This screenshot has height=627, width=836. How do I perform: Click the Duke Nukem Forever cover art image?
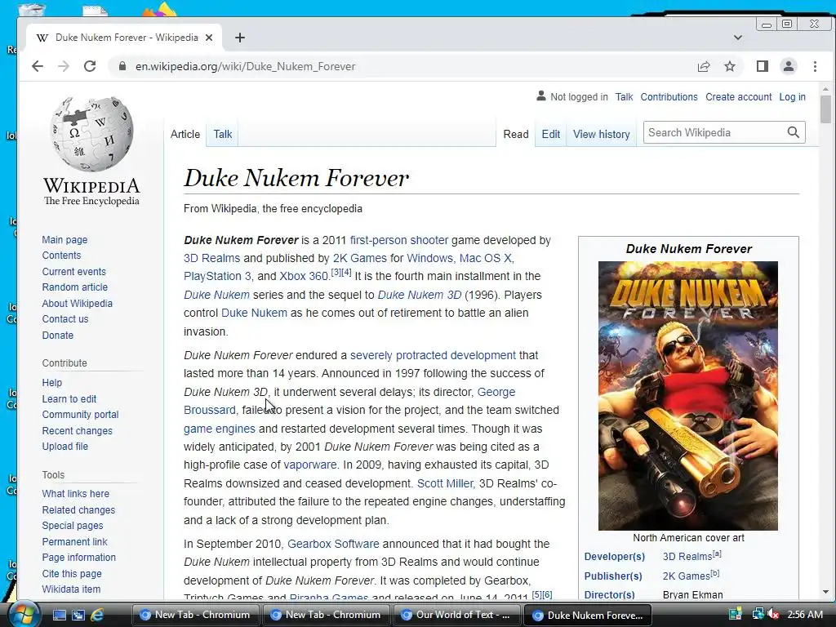[x=687, y=396]
